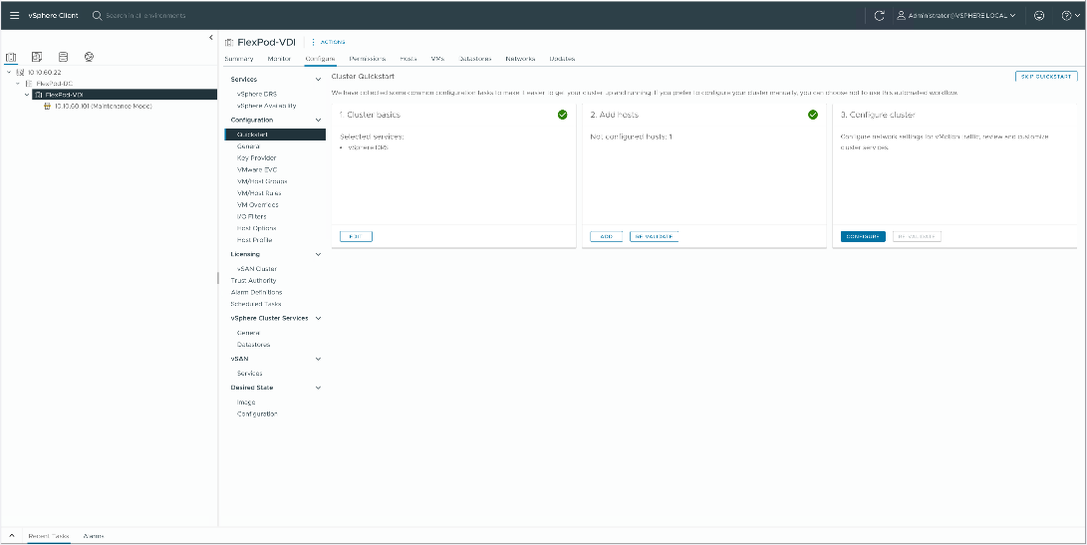Click the search in all environments field

146,15
